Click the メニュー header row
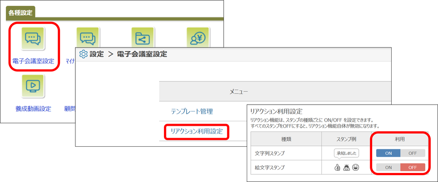The height and width of the screenshot is (182, 438). tap(239, 92)
